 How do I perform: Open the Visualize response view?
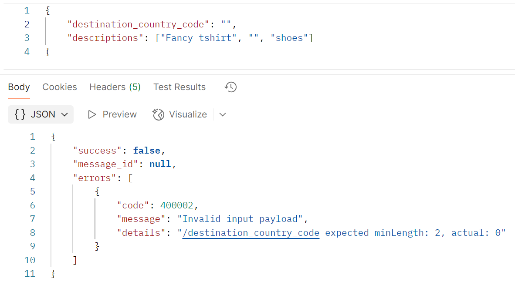180,114
